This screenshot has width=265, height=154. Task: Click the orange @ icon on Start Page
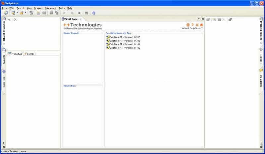tap(188, 25)
